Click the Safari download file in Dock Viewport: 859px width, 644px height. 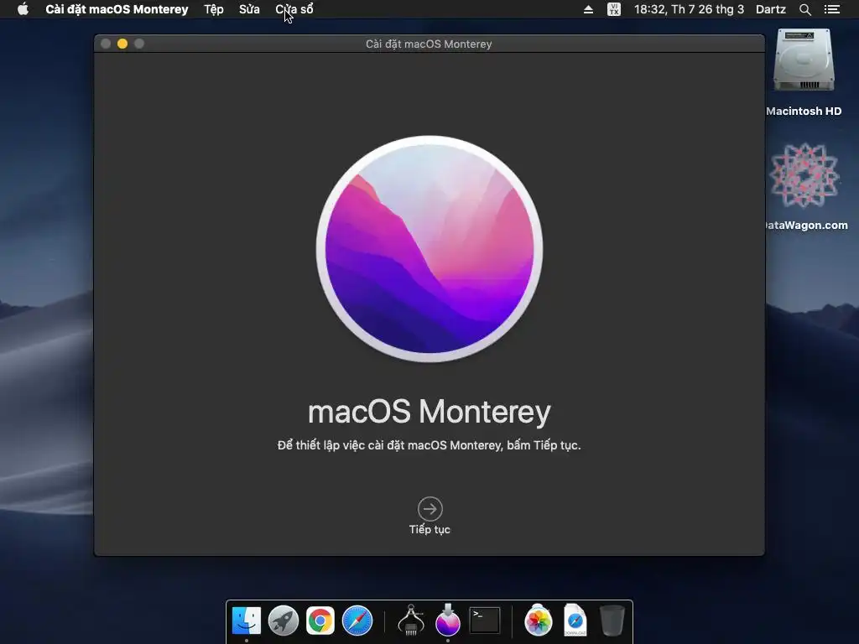point(575,620)
